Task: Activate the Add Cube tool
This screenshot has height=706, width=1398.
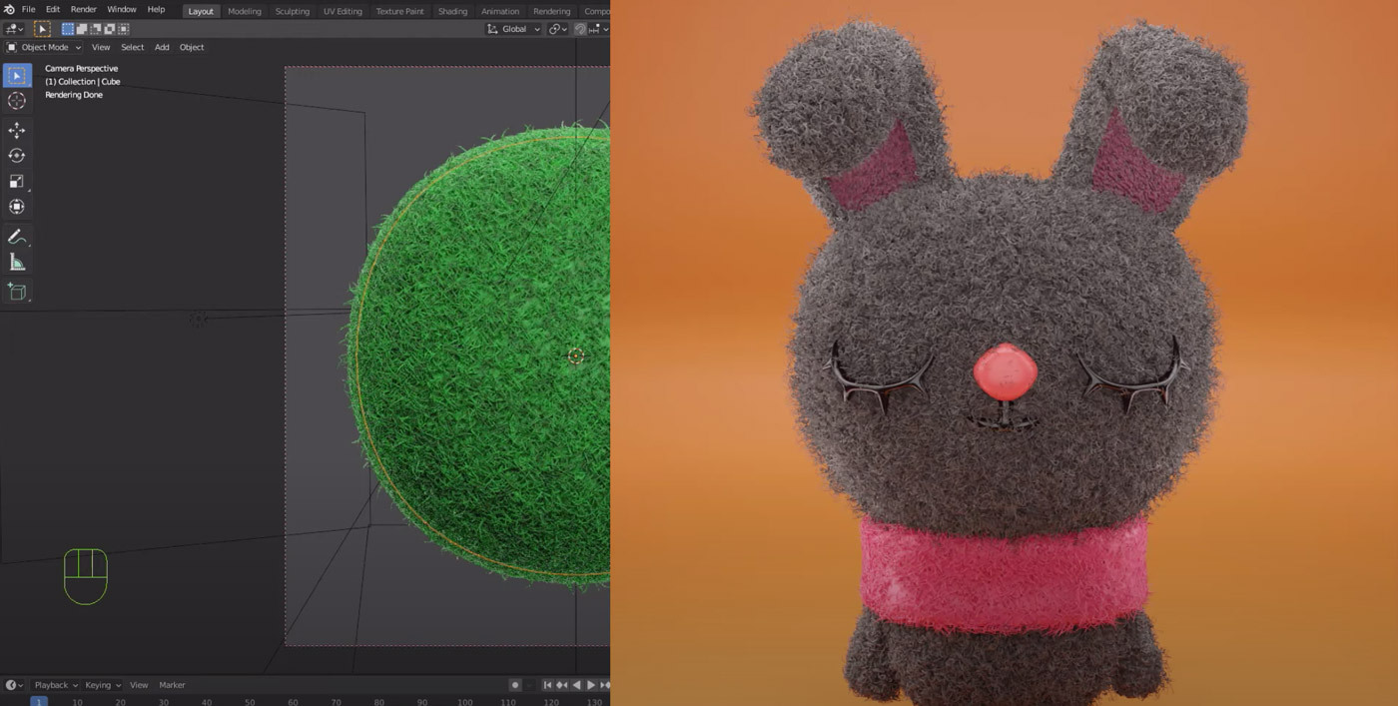Action: click(x=16, y=292)
